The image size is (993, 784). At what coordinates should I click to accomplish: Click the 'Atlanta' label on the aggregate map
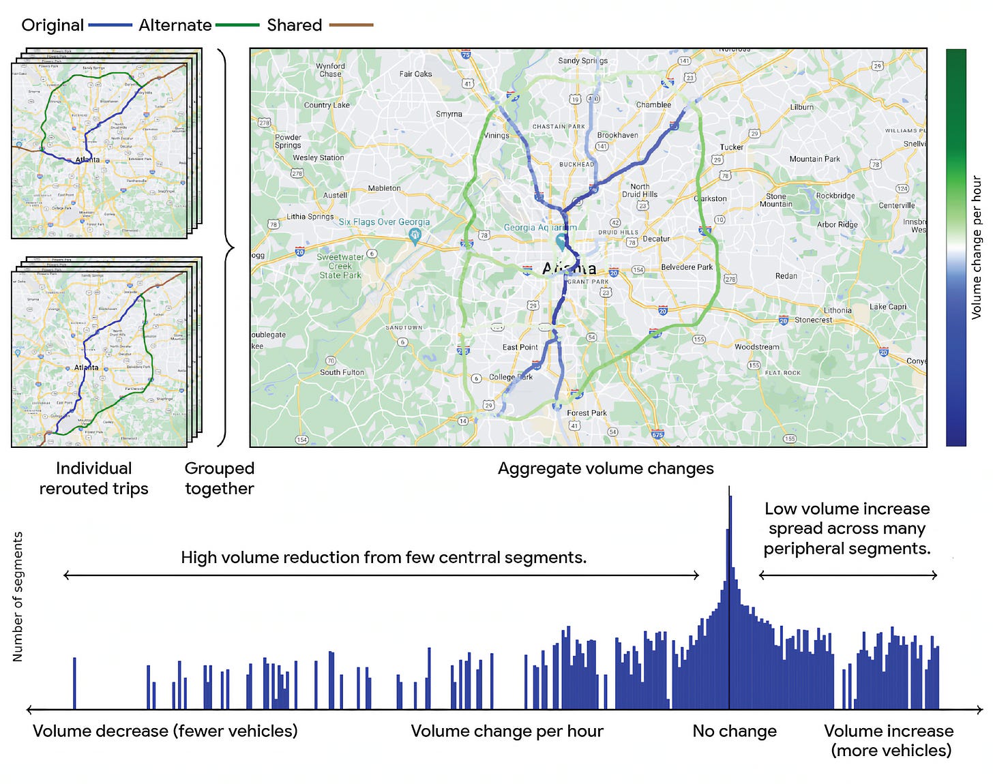click(x=569, y=269)
